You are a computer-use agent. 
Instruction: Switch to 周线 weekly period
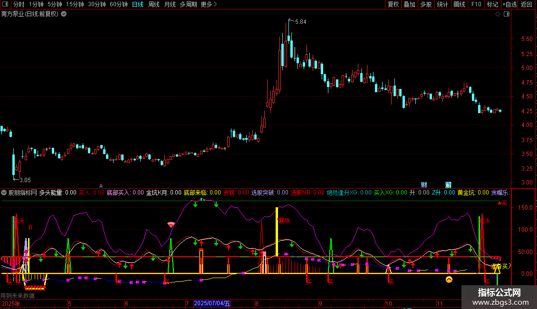coord(153,4)
